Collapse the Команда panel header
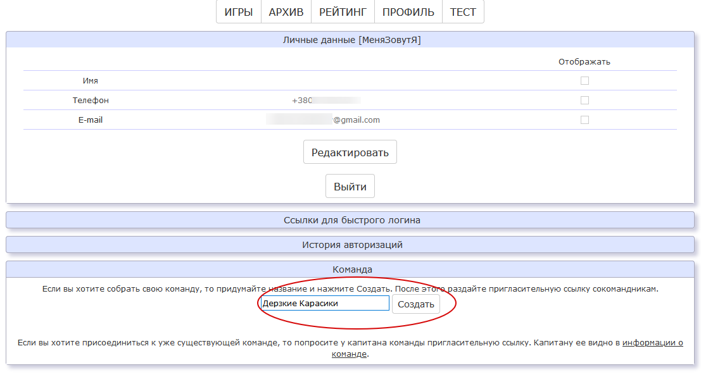701x377 pixels. [x=351, y=269]
